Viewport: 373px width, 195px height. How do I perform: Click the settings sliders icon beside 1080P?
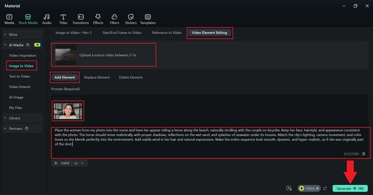(x=56, y=163)
